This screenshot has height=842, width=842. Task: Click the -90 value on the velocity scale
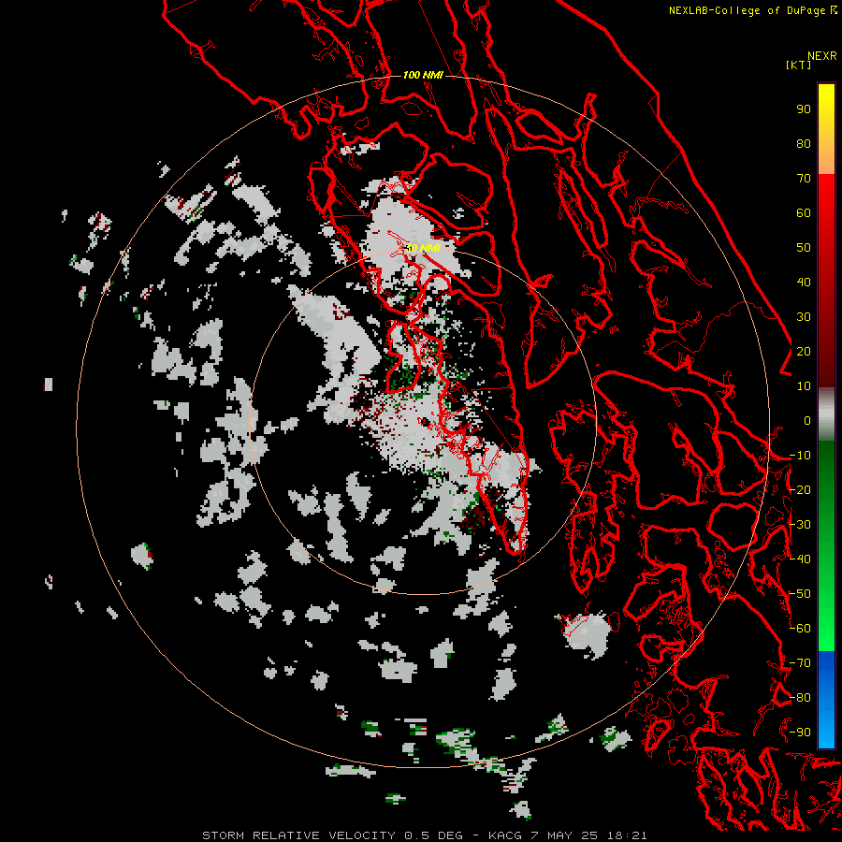[800, 733]
